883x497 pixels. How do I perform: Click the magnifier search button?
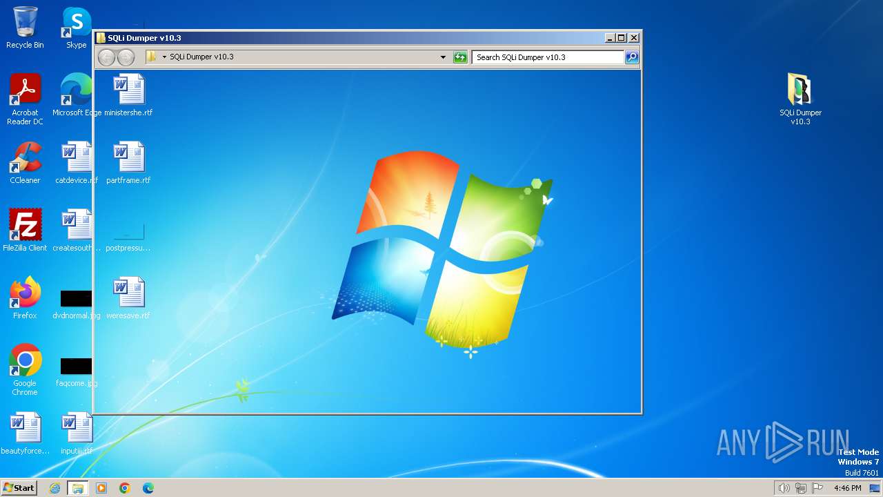click(632, 57)
